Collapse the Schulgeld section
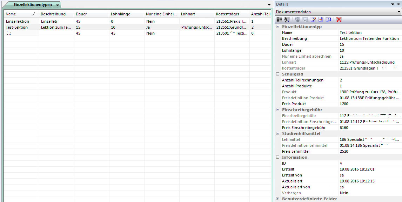 [x=278, y=74]
